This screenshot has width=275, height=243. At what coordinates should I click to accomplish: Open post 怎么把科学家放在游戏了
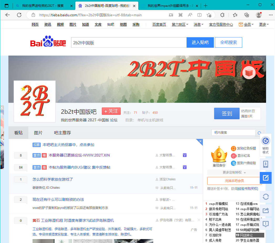[x=53, y=179]
